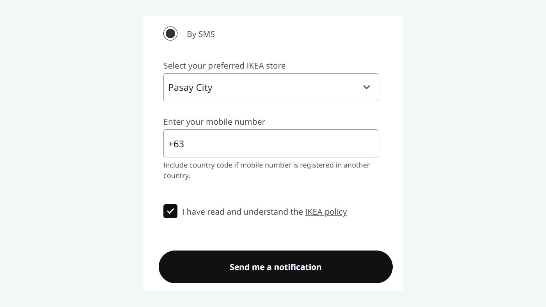Click inside the mobile number field

(271, 143)
